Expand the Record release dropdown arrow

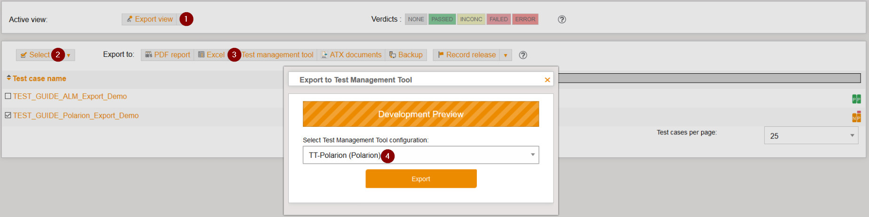pyautogui.click(x=506, y=55)
